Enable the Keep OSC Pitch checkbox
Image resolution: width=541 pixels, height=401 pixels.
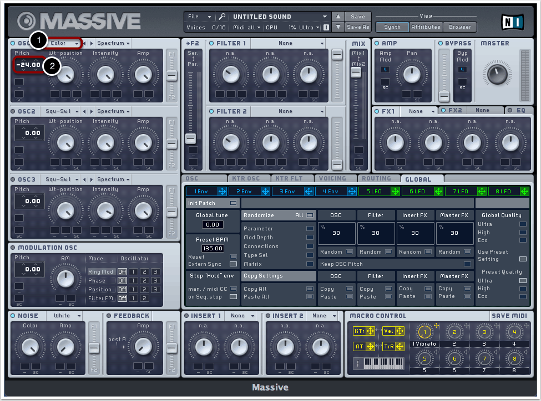(467, 264)
